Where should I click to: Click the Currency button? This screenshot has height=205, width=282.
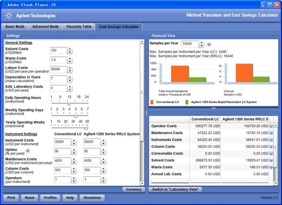coord(133,190)
